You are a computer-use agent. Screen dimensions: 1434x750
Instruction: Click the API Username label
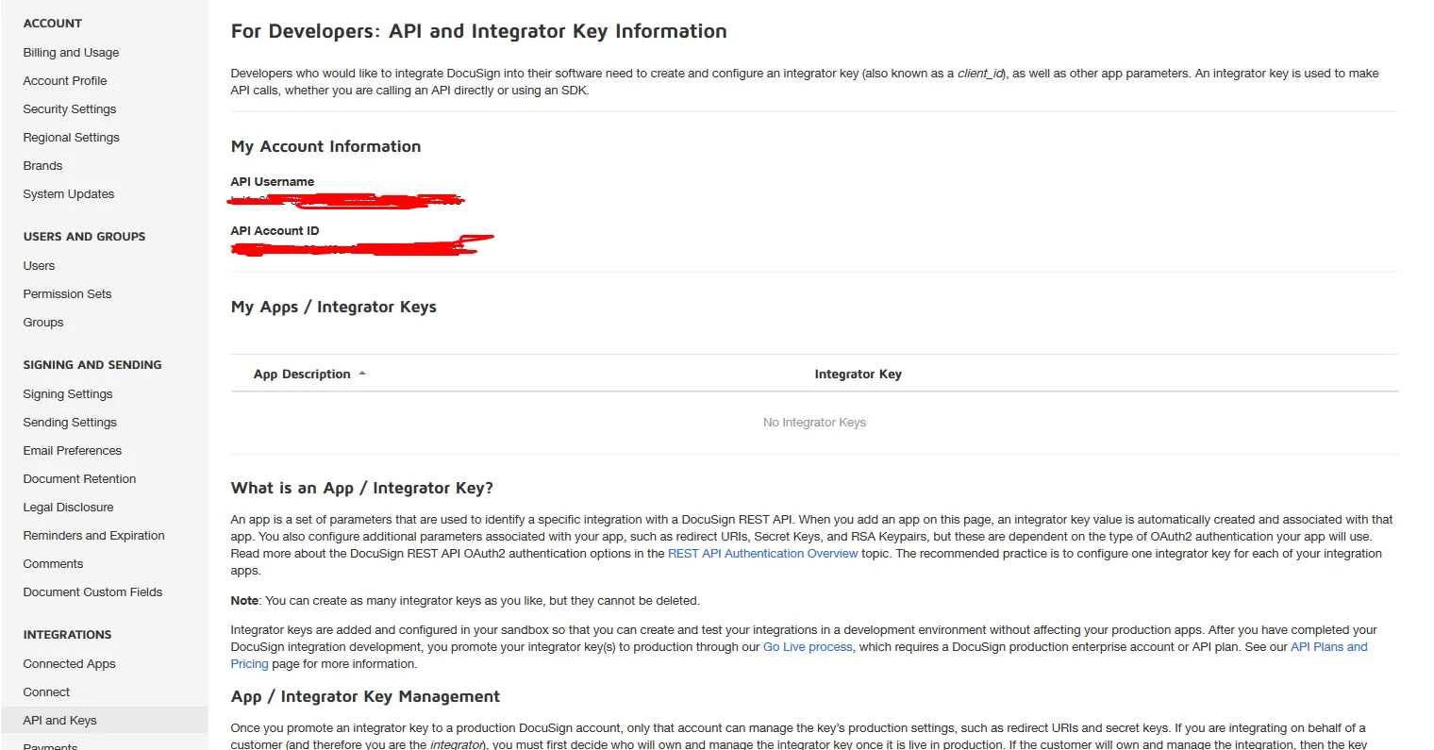pyautogui.click(x=273, y=182)
